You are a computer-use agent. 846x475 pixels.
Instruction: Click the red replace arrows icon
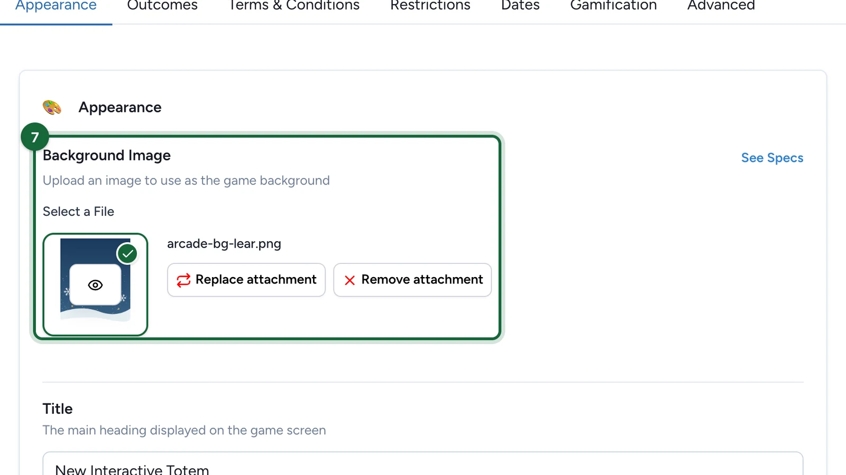(183, 280)
